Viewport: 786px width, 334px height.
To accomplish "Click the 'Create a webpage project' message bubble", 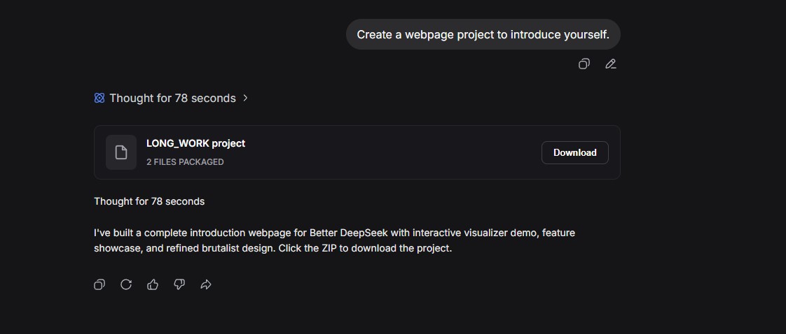I will (483, 34).
